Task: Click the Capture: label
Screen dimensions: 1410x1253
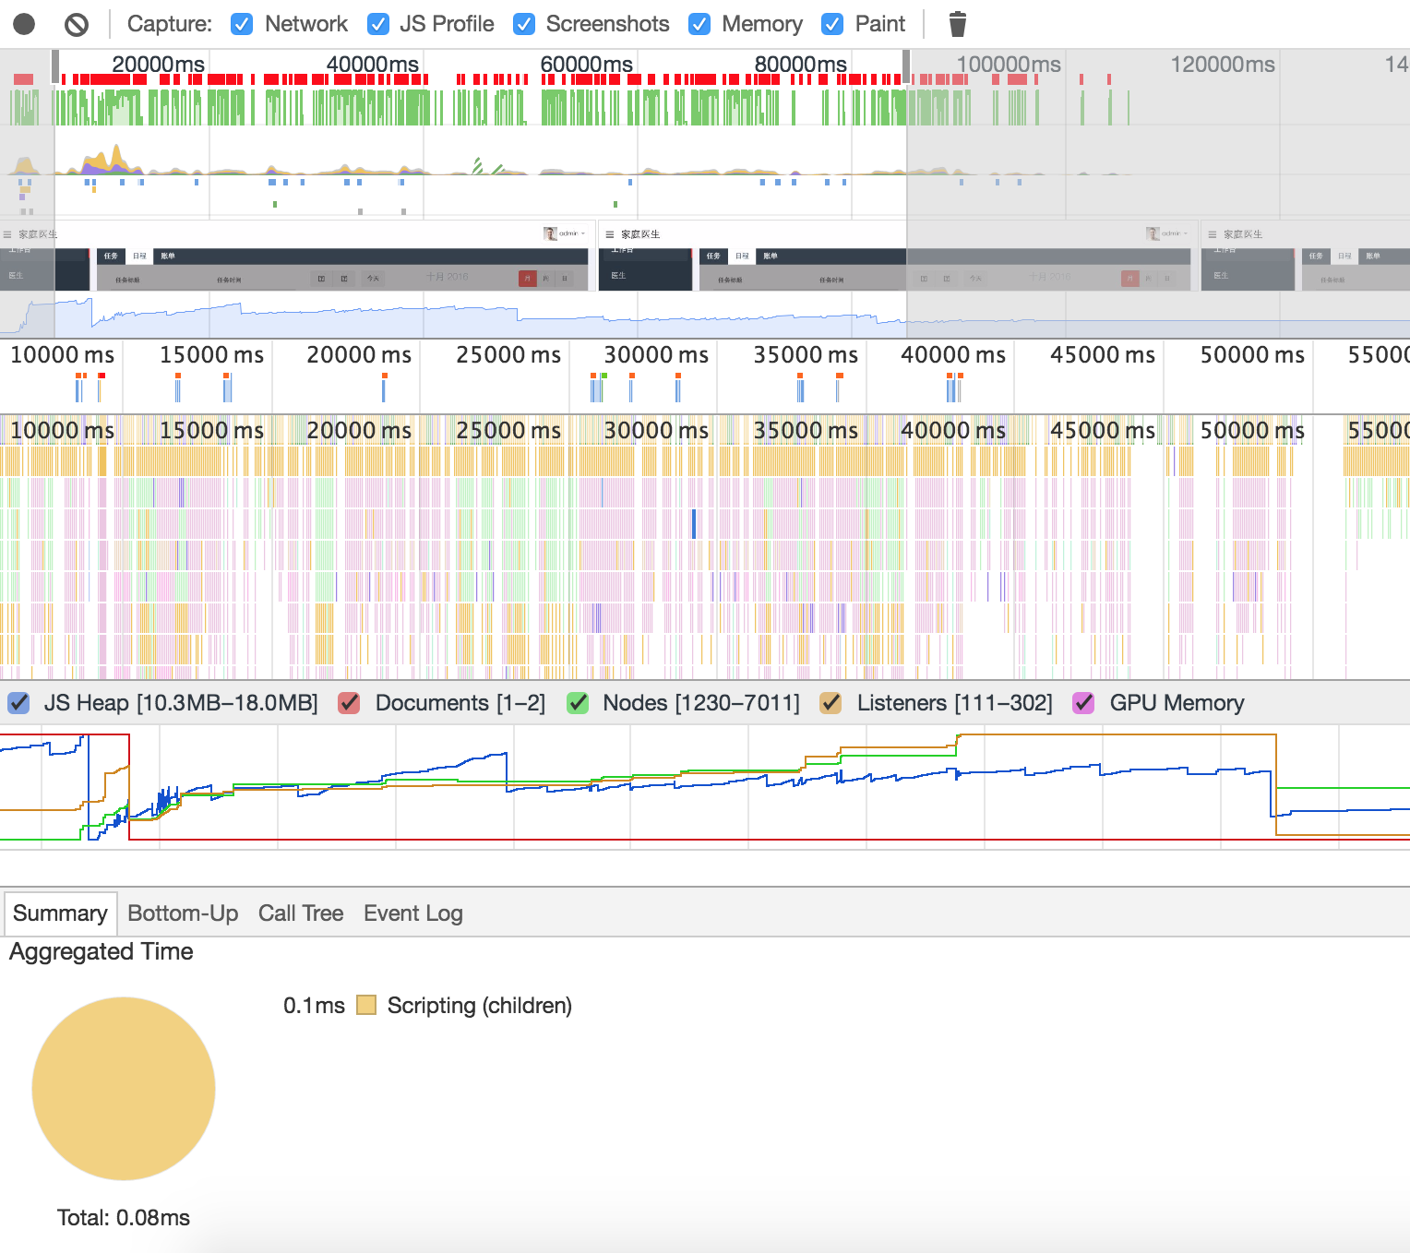Action: click(170, 24)
